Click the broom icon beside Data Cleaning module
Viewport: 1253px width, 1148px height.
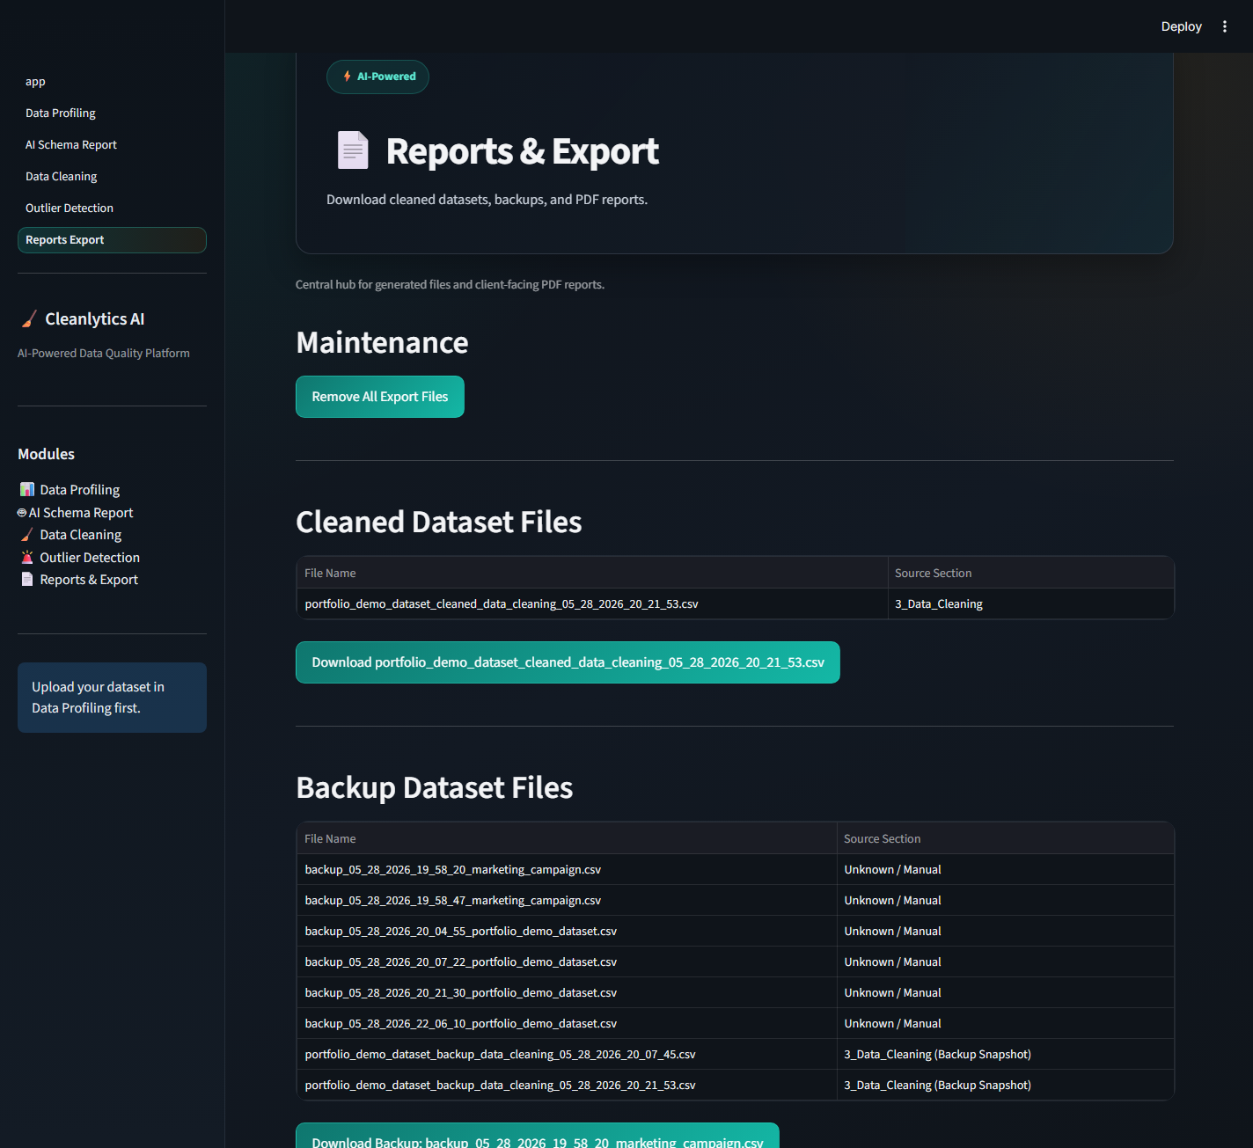[x=27, y=535]
